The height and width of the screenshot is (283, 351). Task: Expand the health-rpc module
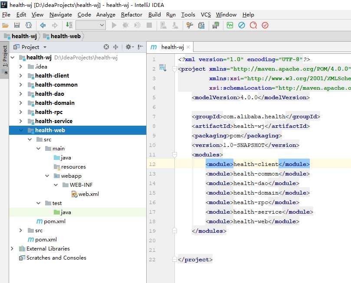[x=20, y=112]
